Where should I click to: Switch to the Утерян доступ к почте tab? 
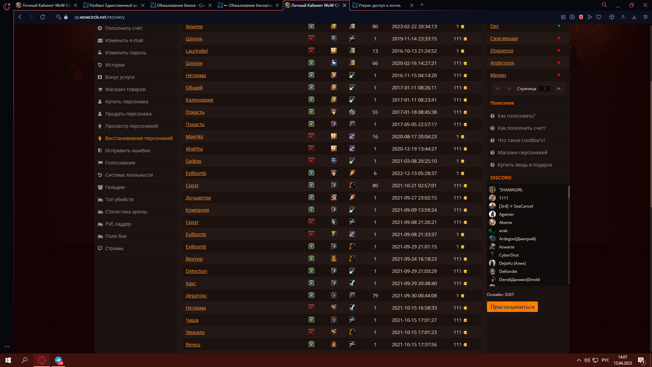(x=380, y=5)
